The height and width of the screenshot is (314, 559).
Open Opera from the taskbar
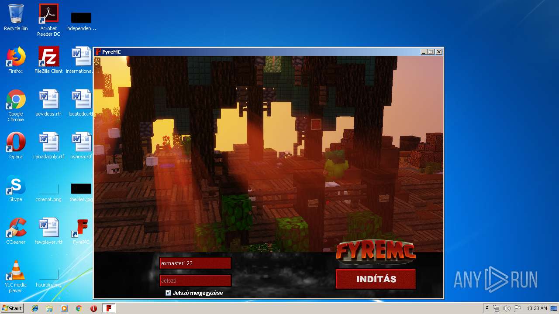[x=93, y=308]
